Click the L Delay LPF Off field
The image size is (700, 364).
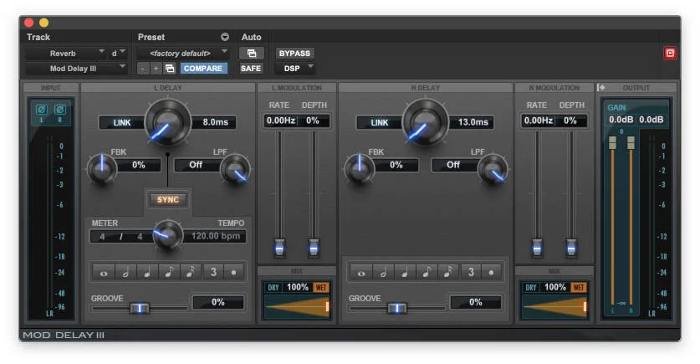pyautogui.click(x=197, y=165)
